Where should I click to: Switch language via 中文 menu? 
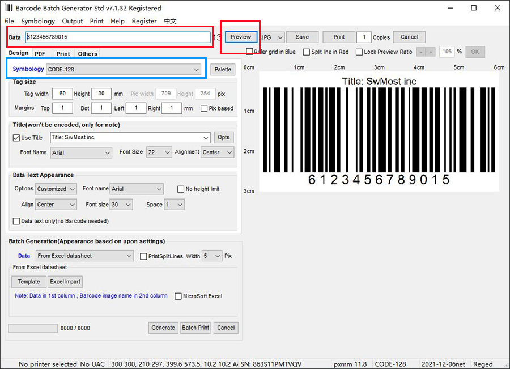pos(170,21)
